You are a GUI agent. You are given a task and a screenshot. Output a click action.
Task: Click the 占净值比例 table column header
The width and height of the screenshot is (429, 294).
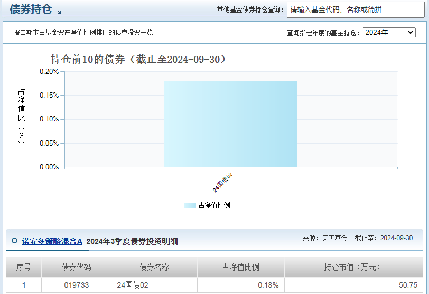click(x=241, y=267)
